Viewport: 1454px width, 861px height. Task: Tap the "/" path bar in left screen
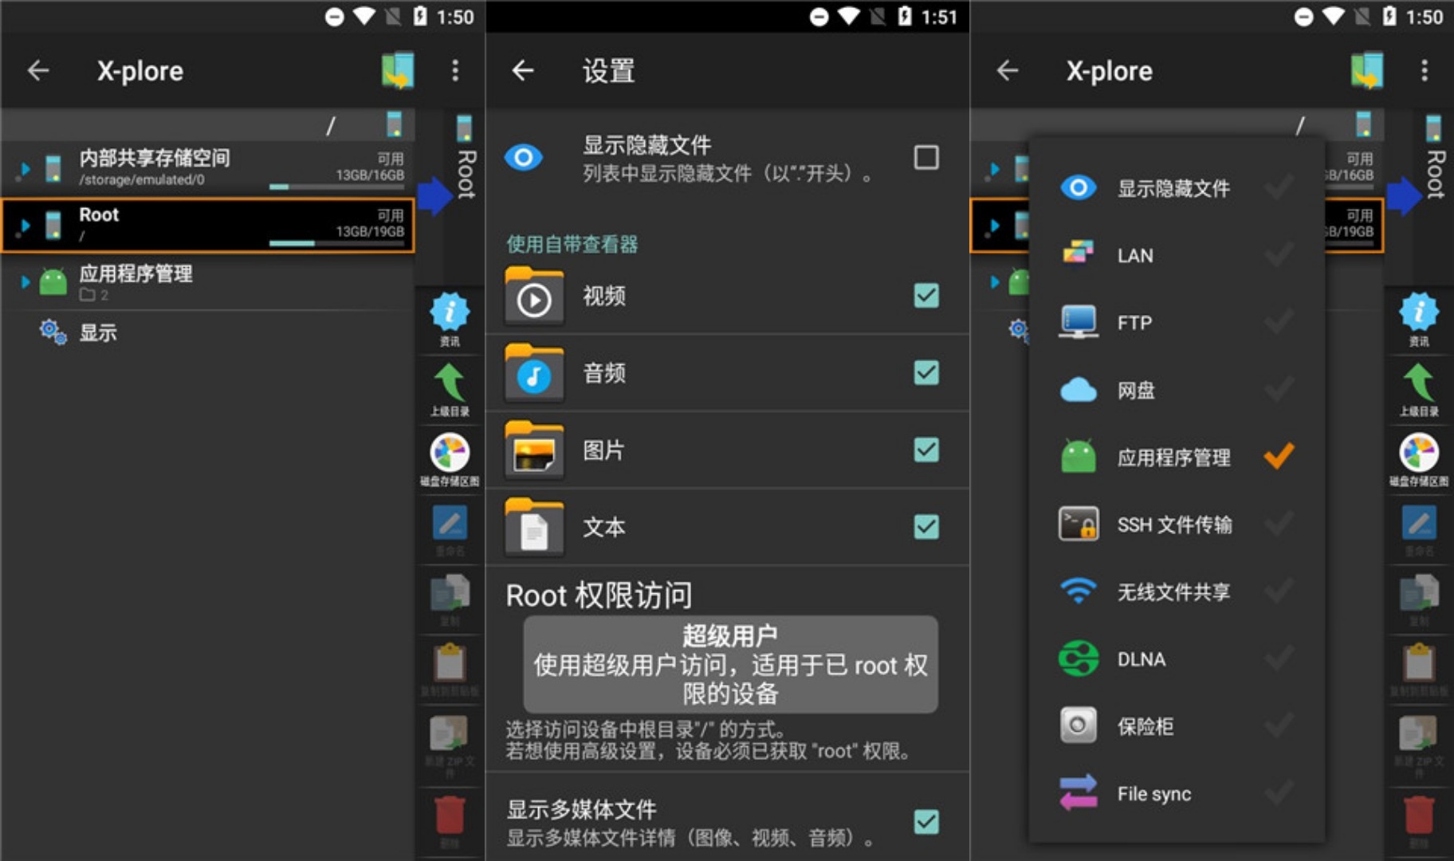tap(207, 125)
